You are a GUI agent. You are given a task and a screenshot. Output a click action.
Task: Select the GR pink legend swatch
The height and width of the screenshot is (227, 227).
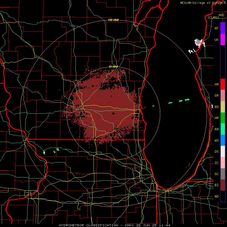(x=223, y=96)
